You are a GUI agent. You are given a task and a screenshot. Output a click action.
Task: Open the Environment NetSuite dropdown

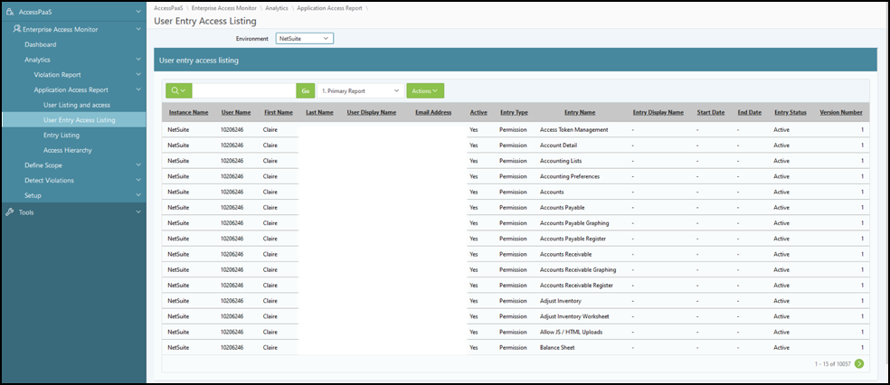pyautogui.click(x=304, y=38)
